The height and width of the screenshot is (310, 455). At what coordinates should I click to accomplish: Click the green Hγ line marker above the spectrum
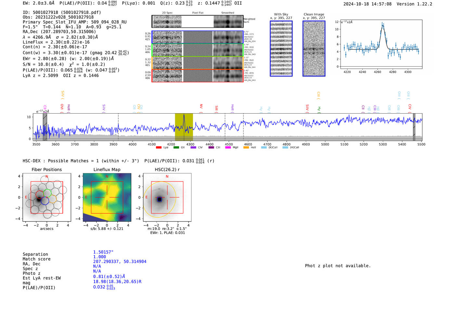coord(319,110)
